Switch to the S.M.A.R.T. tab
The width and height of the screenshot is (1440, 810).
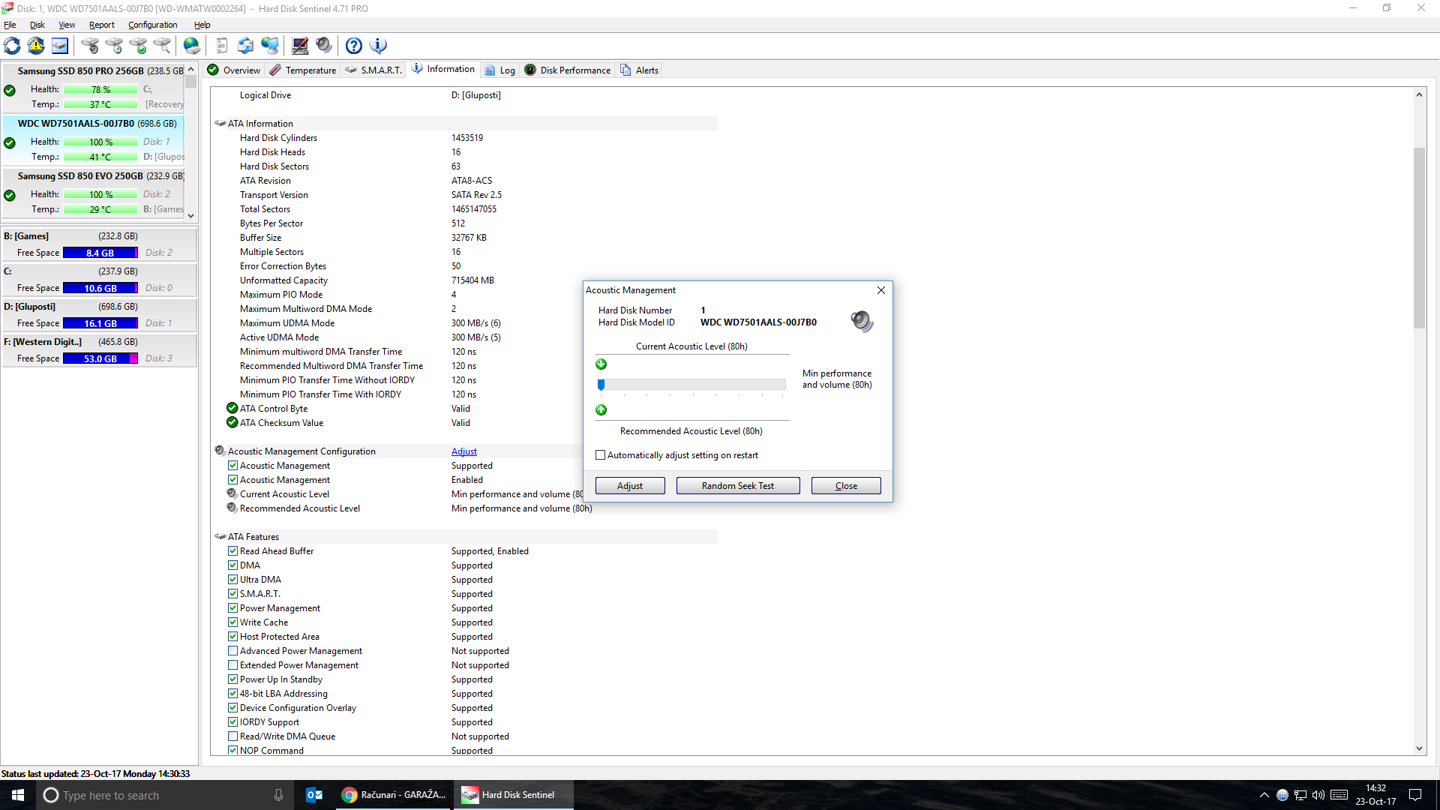click(x=373, y=70)
